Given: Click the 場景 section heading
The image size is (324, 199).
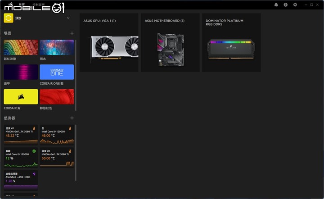Looking at the screenshot, I should coord(8,33).
